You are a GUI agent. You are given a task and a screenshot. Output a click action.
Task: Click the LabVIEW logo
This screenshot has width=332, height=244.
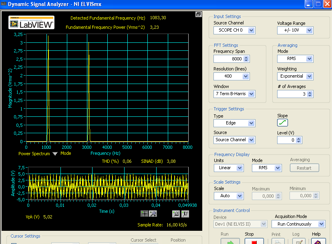(x=32, y=22)
